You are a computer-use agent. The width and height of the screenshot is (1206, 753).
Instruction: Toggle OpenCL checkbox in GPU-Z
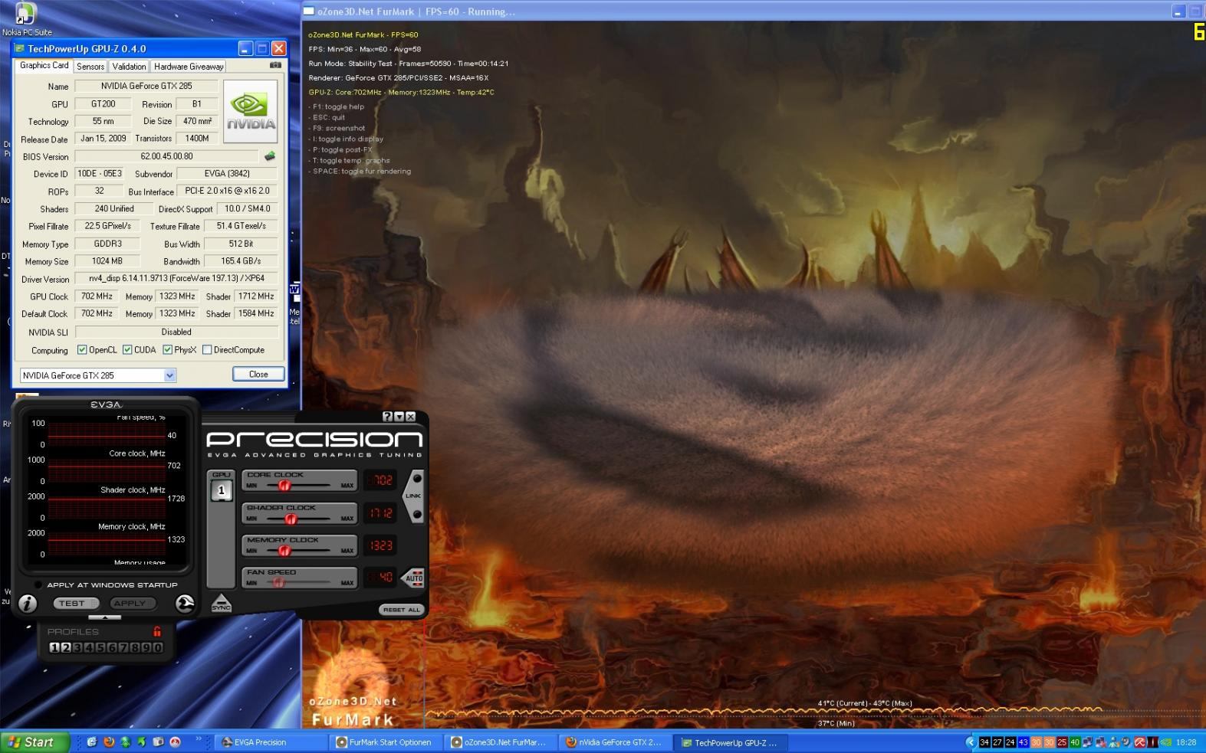click(82, 350)
